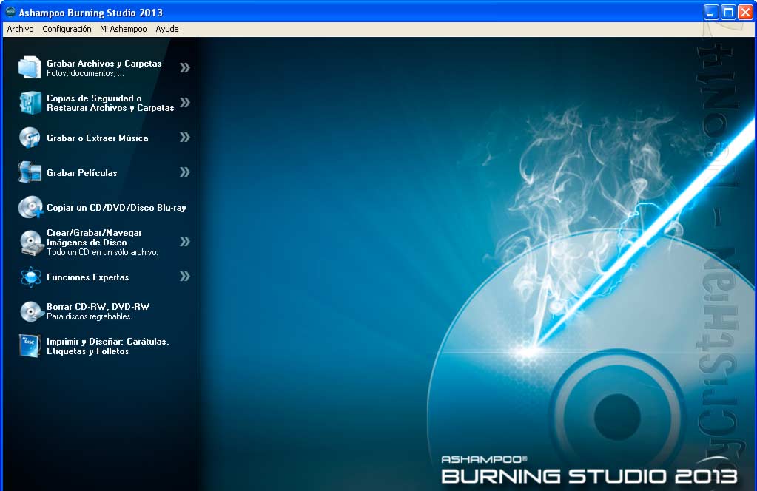Click 'Todo un CD en un sólo archivo.' subtitle
Screen dimensions: 757x491
tap(102, 252)
